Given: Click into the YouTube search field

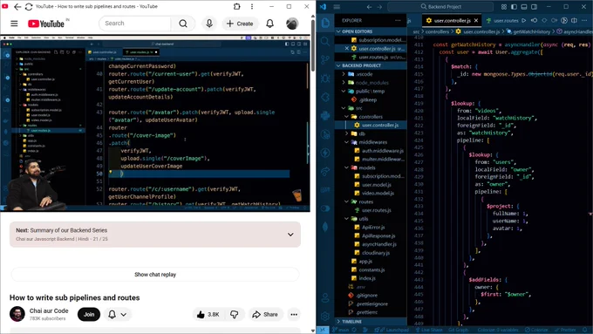Looking at the screenshot, I should coord(135,24).
